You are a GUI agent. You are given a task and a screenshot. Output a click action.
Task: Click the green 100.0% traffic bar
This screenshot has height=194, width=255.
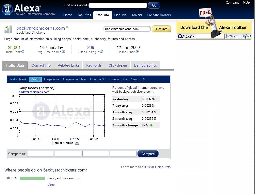(x=32, y=178)
